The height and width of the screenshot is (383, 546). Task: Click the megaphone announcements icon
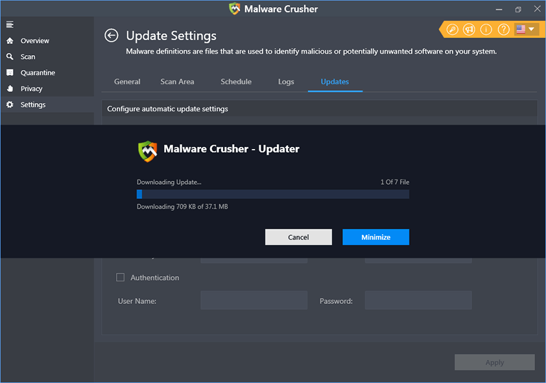[x=469, y=30]
